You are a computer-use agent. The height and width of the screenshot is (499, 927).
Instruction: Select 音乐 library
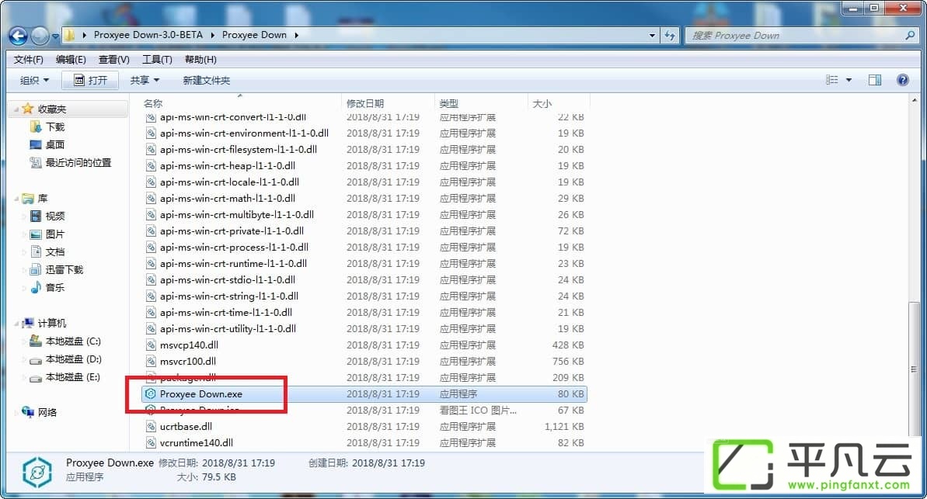(55, 287)
